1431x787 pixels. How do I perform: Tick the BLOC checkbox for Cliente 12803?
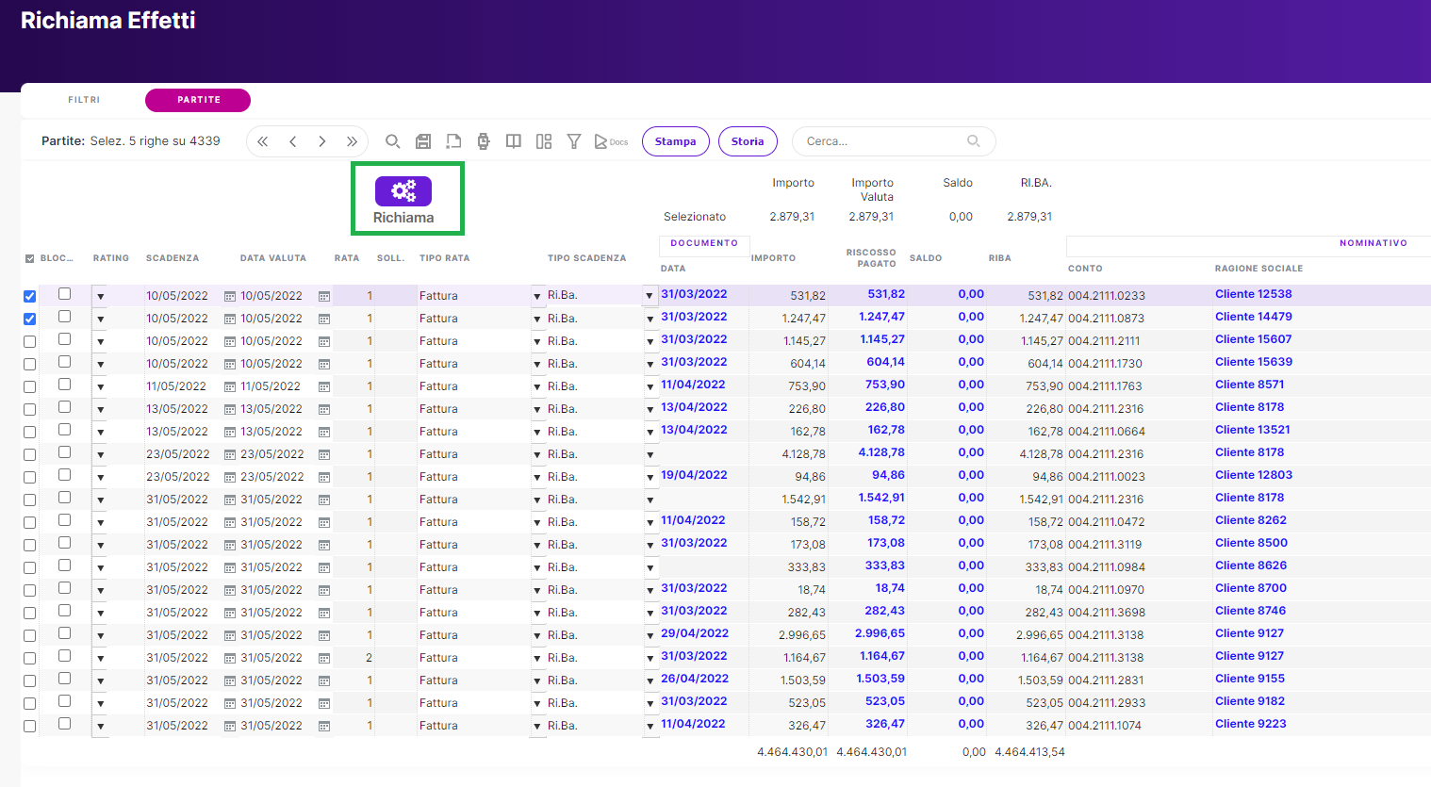coord(65,475)
